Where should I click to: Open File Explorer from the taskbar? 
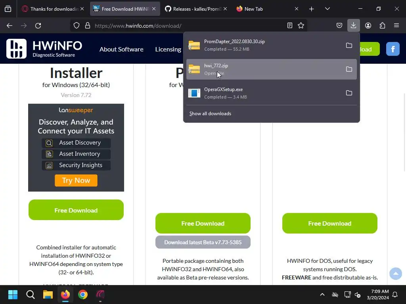pyautogui.click(x=48, y=294)
